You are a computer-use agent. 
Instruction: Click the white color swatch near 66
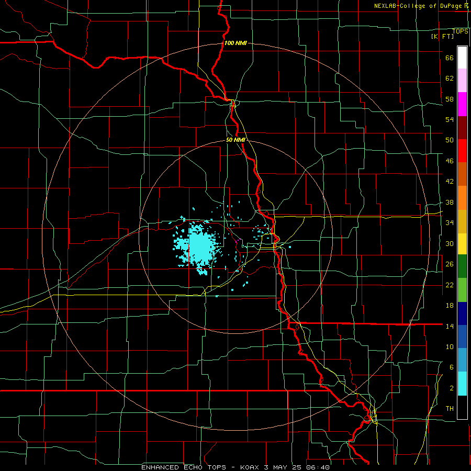(x=462, y=58)
